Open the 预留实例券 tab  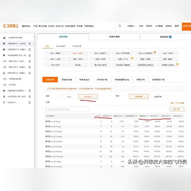point(67,80)
